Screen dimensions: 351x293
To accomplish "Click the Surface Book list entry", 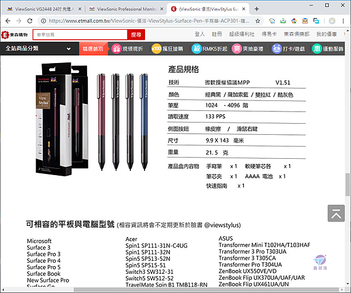I will click(44, 274).
